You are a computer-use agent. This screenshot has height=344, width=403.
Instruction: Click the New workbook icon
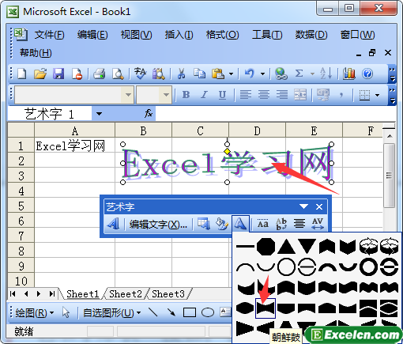(21, 74)
